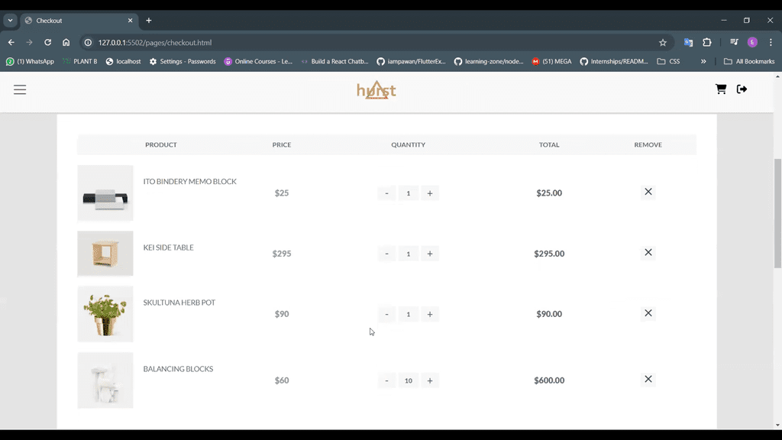This screenshot has height=440, width=782.
Task: Open the (51) MEGA bookmark
Action: coord(551,61)
